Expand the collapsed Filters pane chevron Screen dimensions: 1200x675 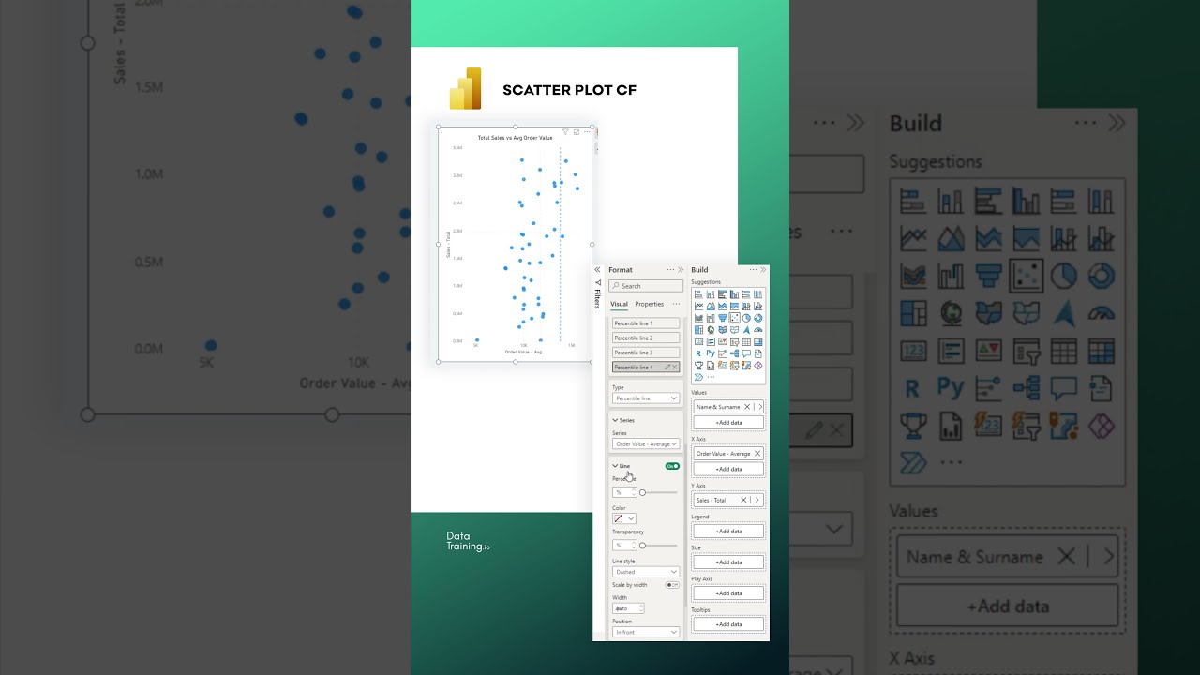pyautogui.click(x=597, y=270)
